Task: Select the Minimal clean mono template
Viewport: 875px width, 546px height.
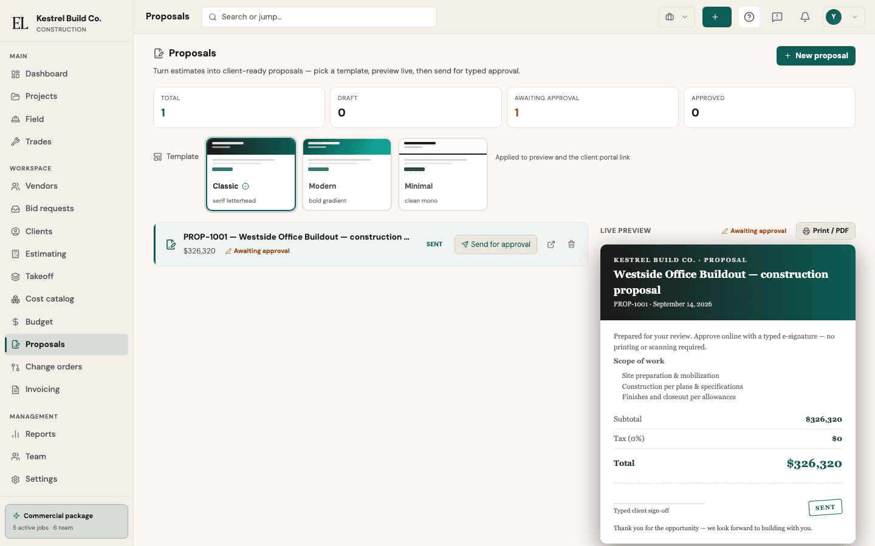Action: click(x=443, y=175)
